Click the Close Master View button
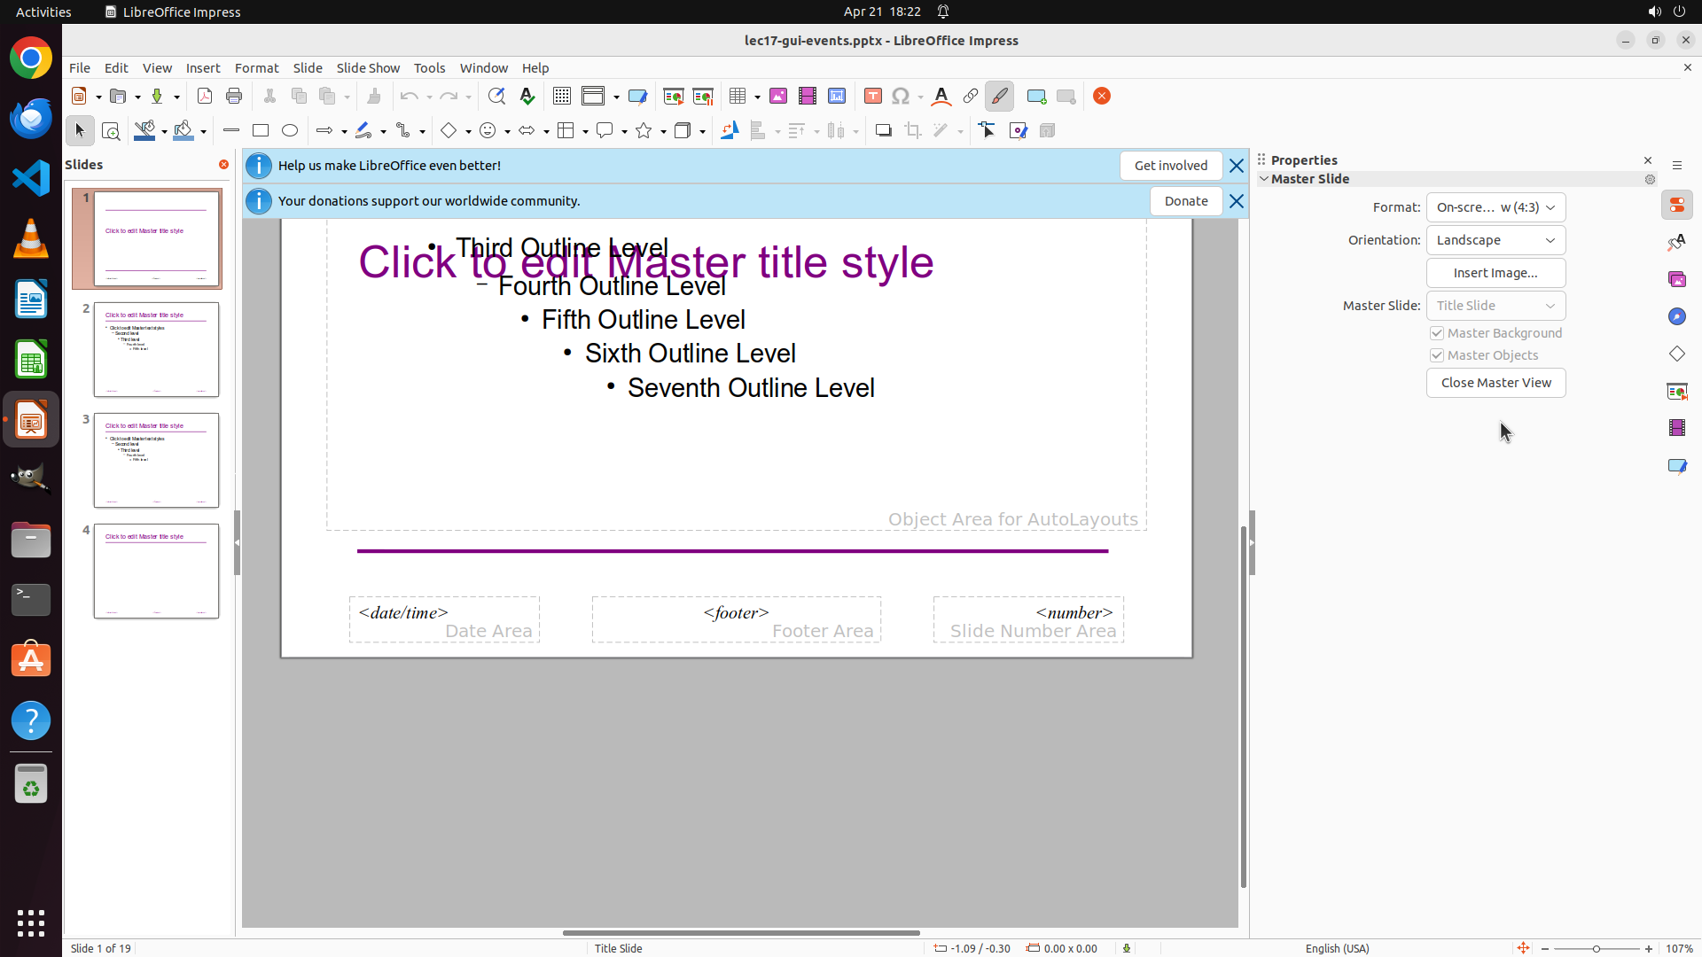1702x957 pixels. coord(1495,383)
